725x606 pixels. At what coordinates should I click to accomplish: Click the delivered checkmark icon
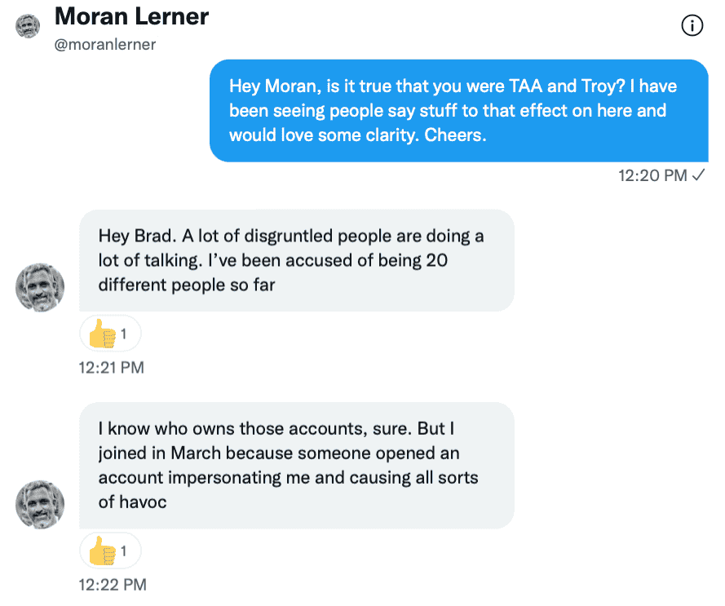pos(698,175)
